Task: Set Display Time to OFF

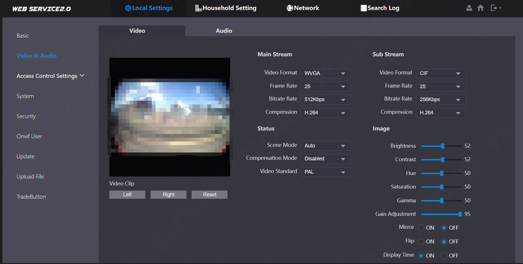Action: 444,256
